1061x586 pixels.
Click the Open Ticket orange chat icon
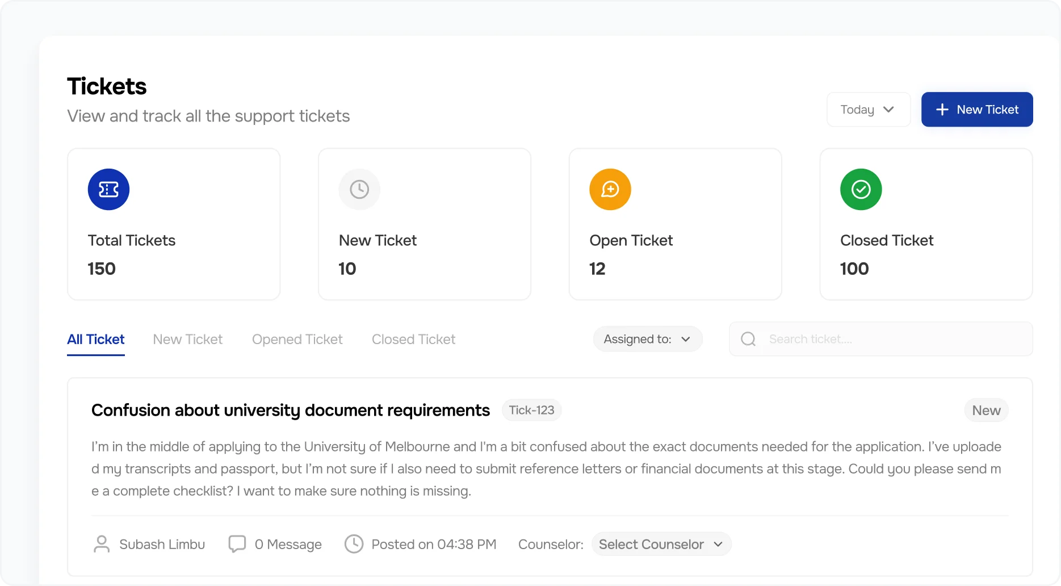(x=610, y=189)
